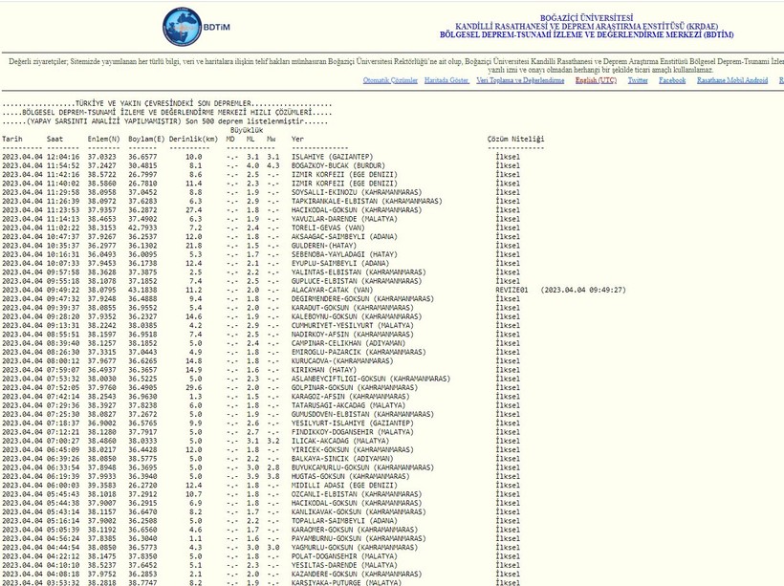The height and width of the screenshot is (586, 784).
Task: Click time 11:42:16 in the list
Action: click(63, 175)
